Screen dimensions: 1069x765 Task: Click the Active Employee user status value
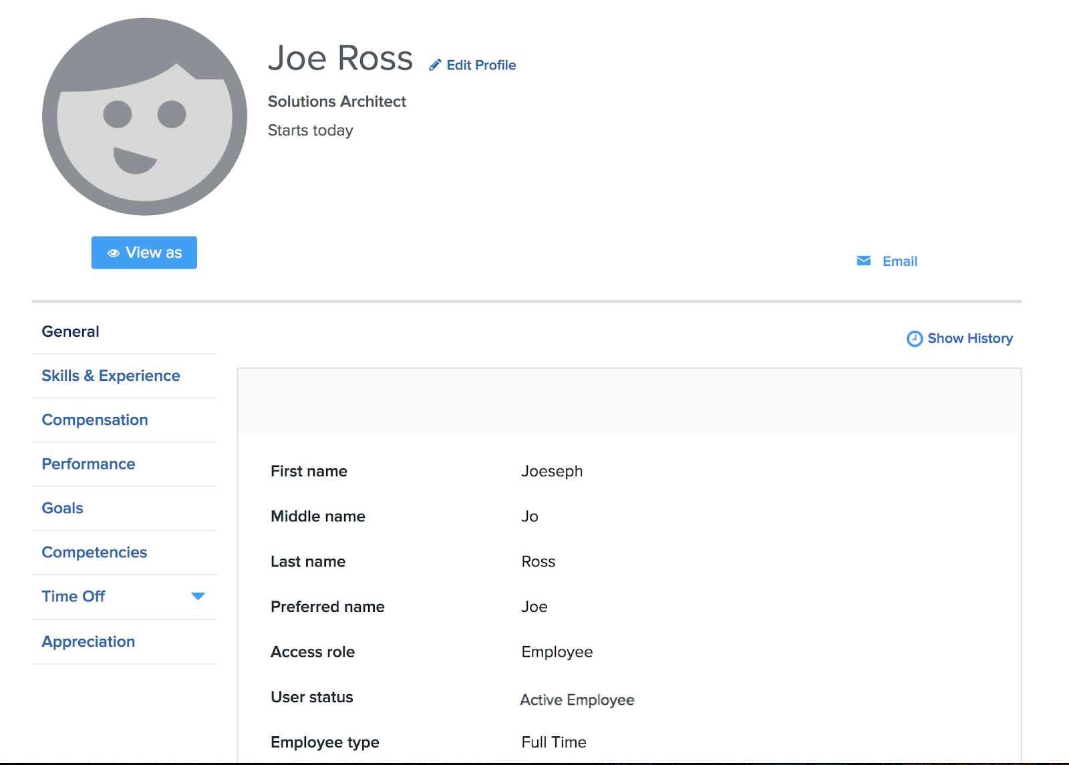point(577,700)
